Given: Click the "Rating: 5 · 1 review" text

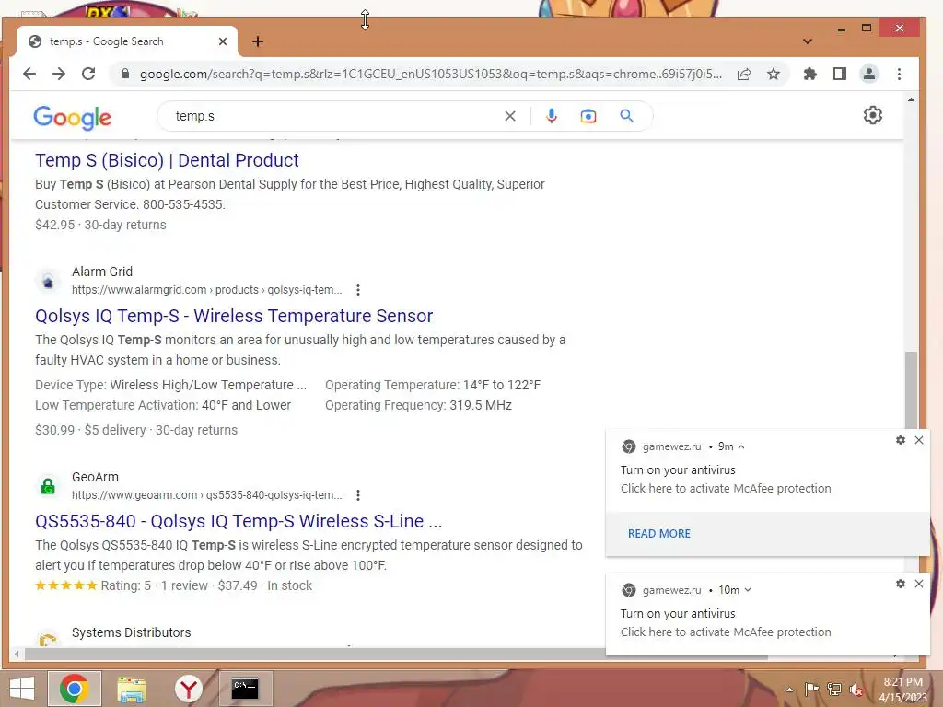Looking at the screenshot, I should coord(154,585).
